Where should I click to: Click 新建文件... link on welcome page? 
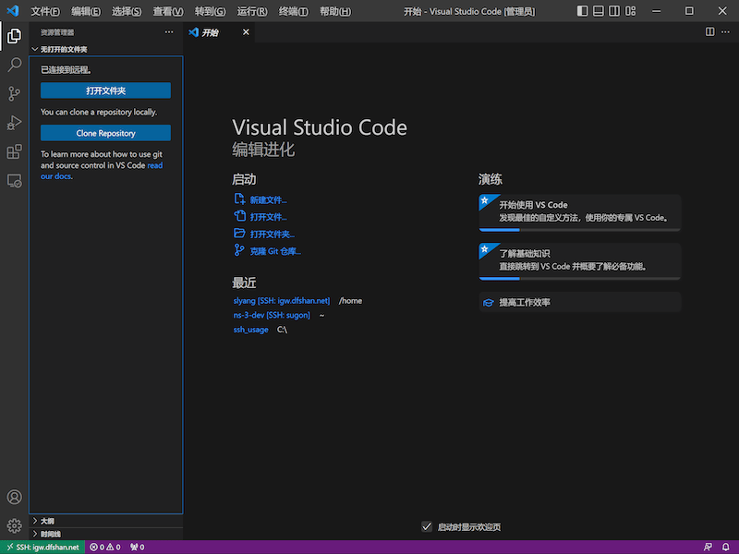(x=268, y=200)
